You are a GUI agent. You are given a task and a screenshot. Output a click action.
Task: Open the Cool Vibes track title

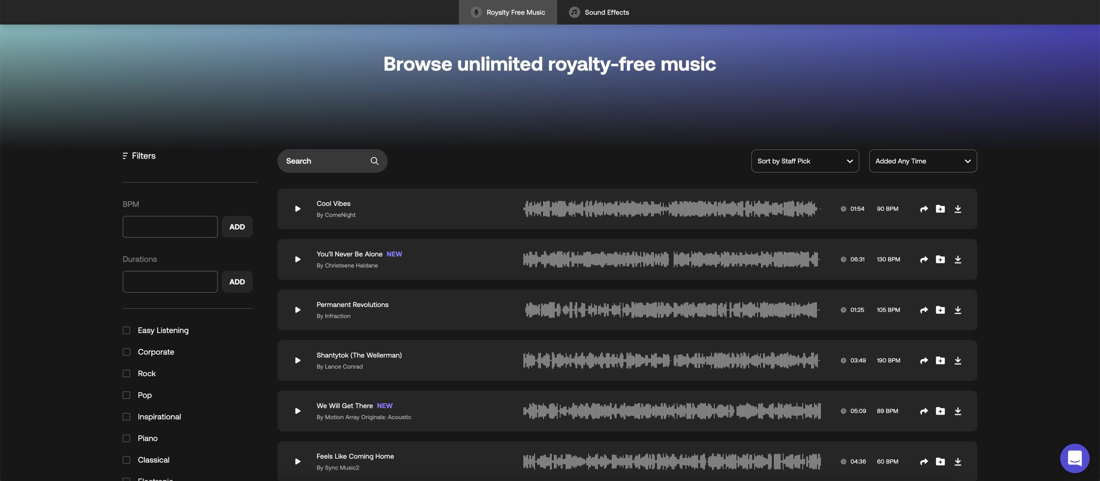(x=333, y=204)
